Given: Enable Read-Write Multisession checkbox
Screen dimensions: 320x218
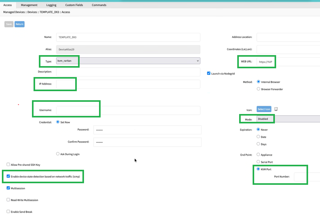Looking at the screenshot, I should 8,200.
